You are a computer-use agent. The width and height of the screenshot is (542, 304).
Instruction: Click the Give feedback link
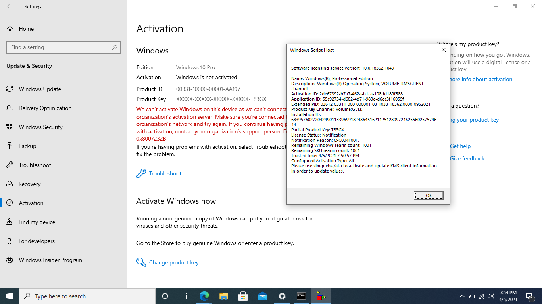tap(467, 158)
